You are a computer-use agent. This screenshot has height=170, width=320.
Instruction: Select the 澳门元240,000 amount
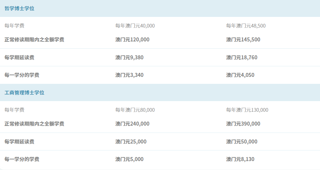(x=132, y=124)
